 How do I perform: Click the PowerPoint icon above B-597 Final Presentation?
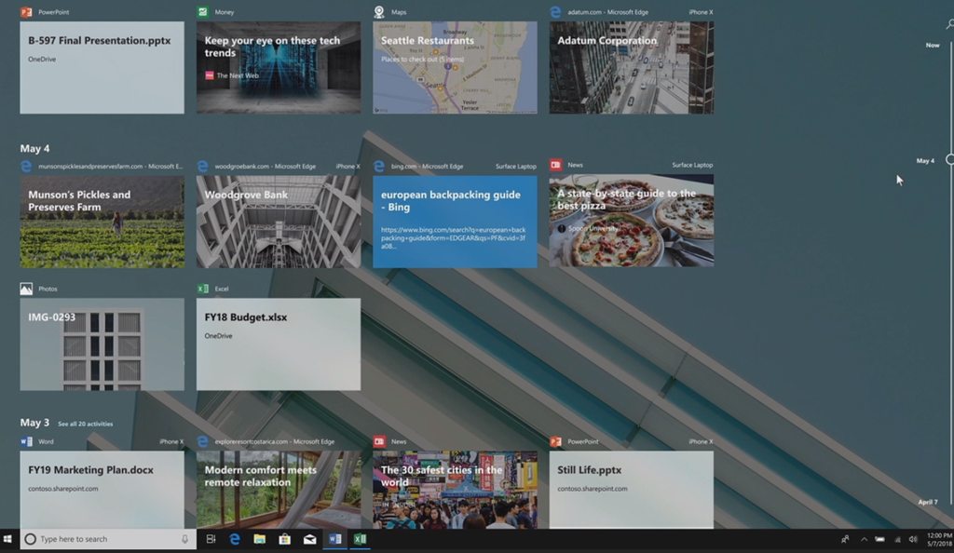point(26,11)
